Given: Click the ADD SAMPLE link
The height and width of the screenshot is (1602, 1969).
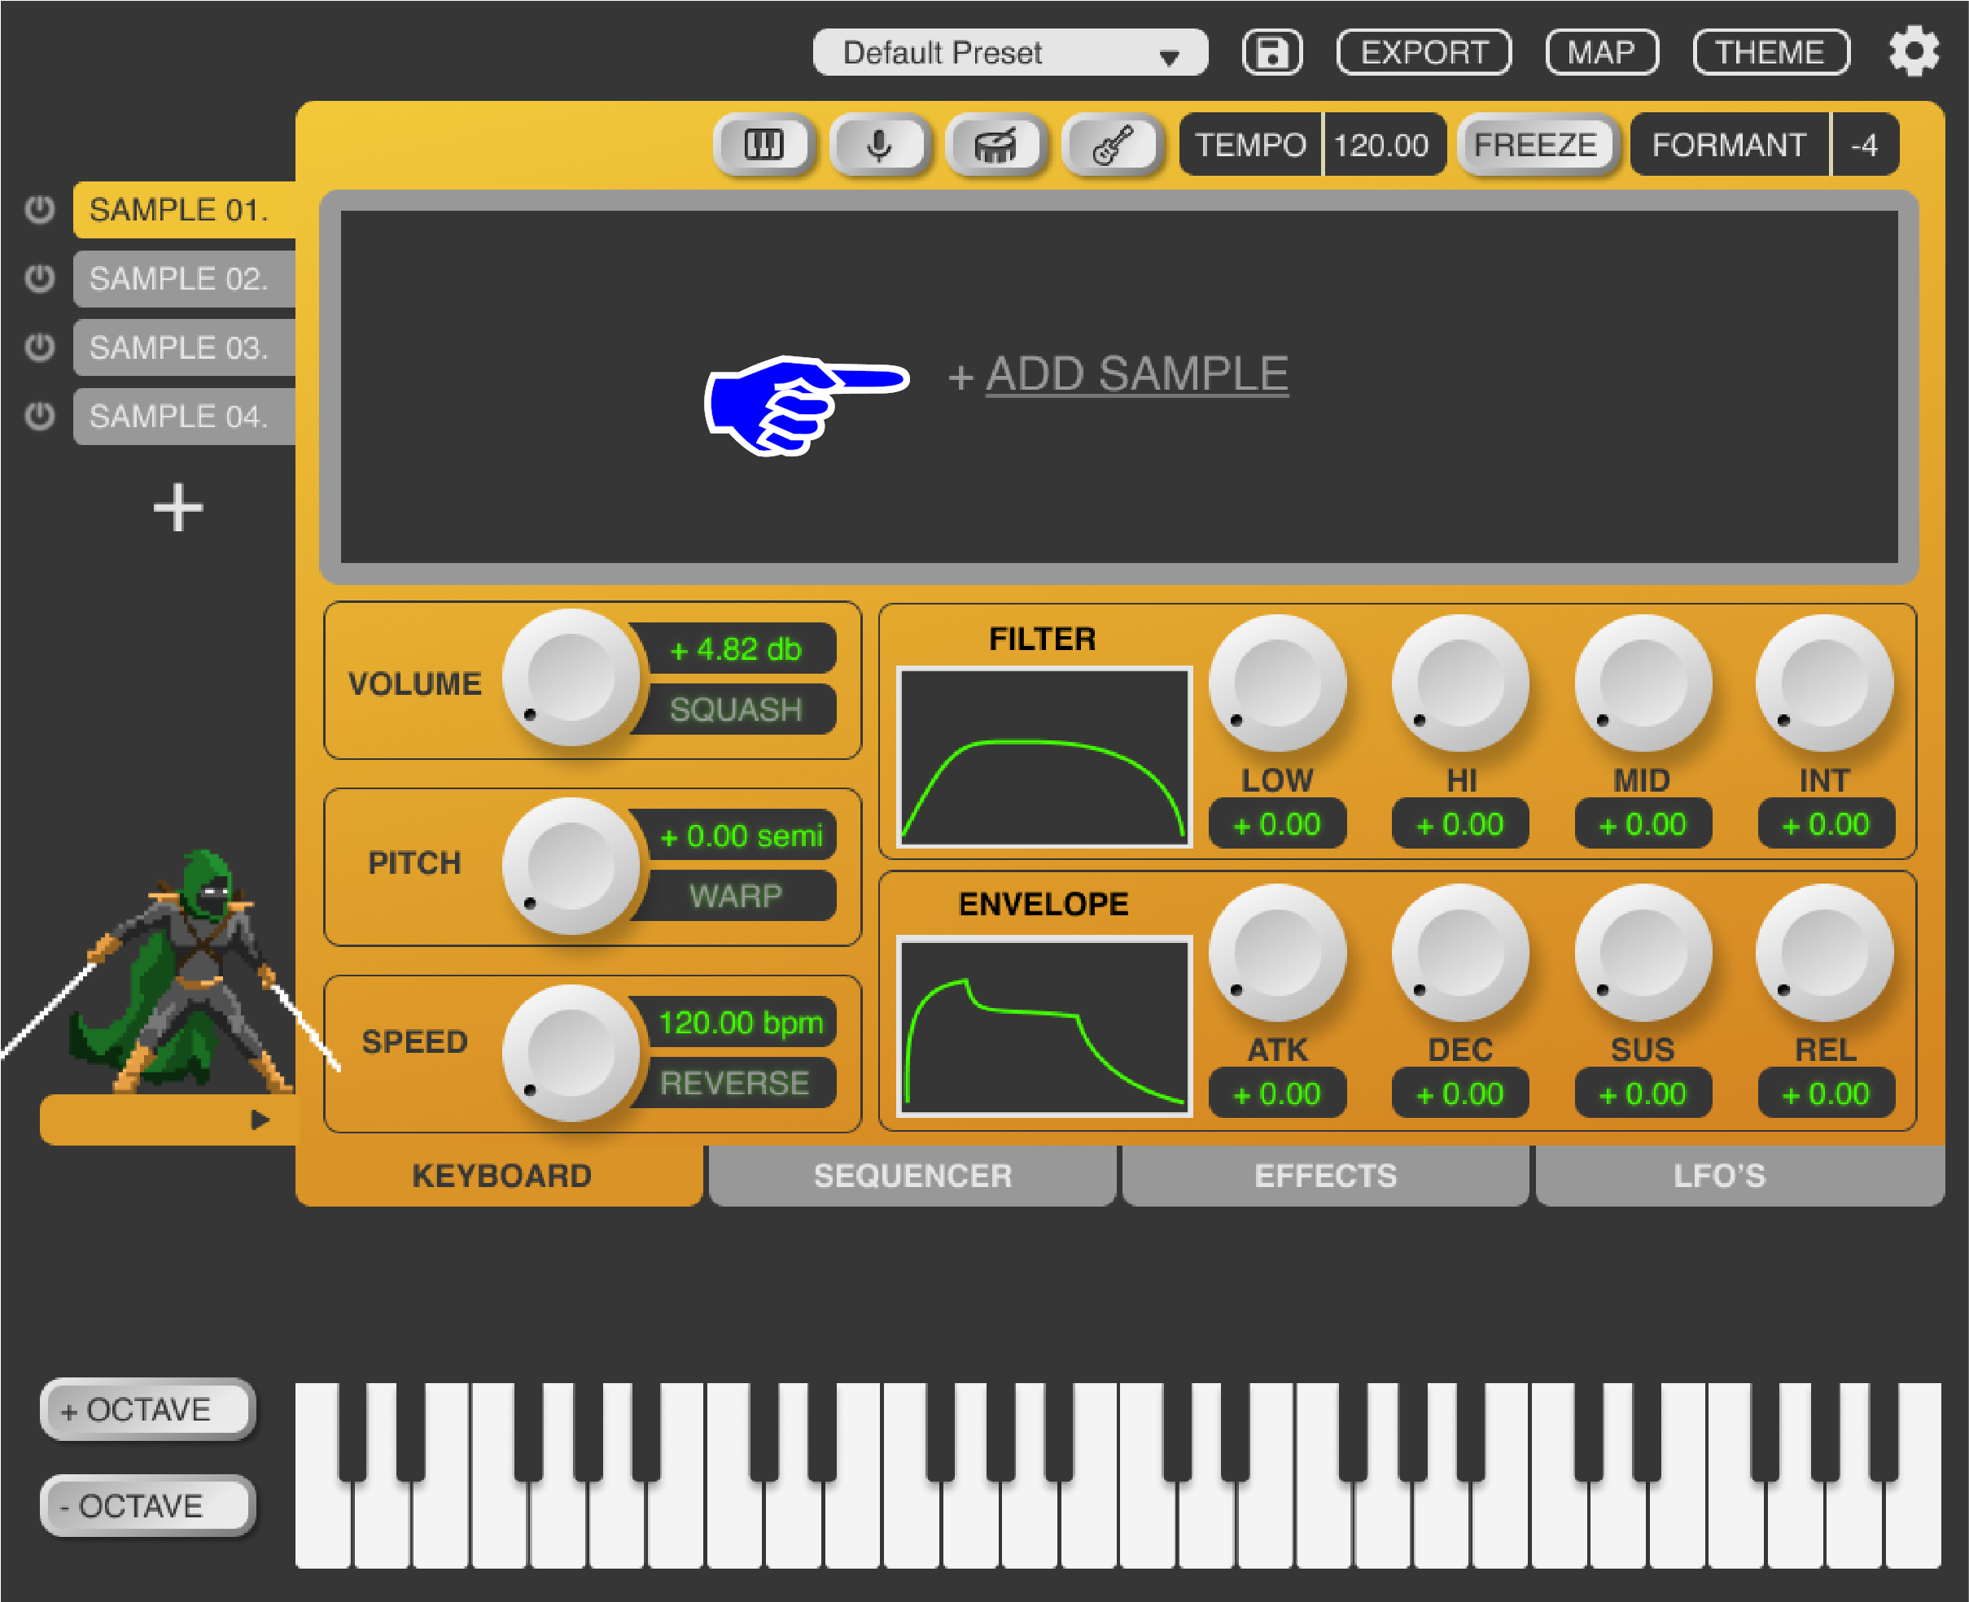Looking at the screenshot, I should (x=1135, y=373).
